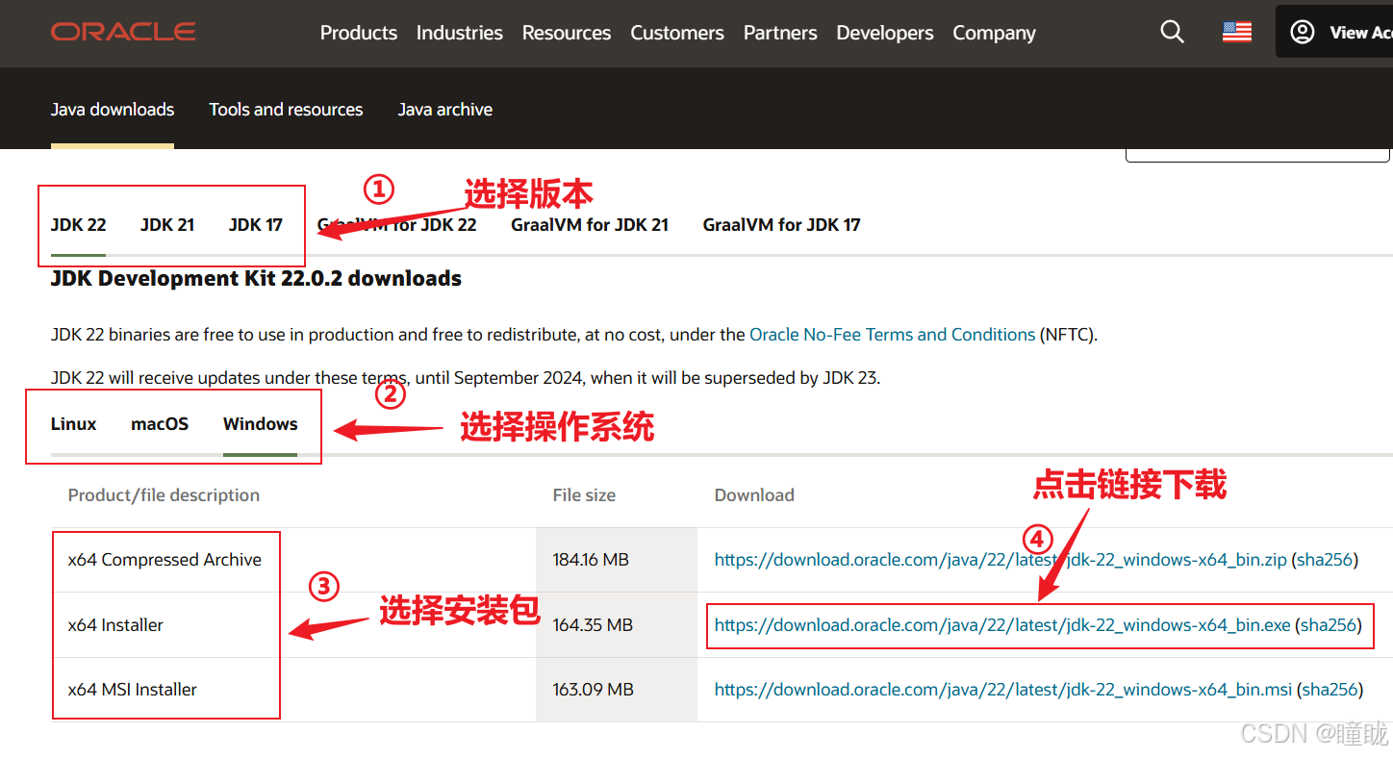This screenshot has width=1393, height=758.
Task: Click the x64 Compressed Archive text
Action: tap(165, 560)
